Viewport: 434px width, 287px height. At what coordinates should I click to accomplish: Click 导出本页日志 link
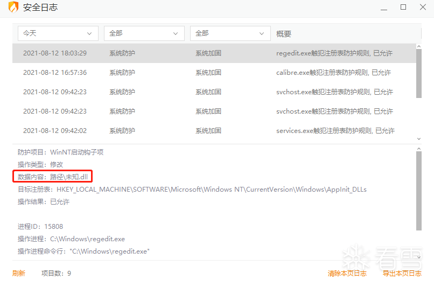[402, 274]
